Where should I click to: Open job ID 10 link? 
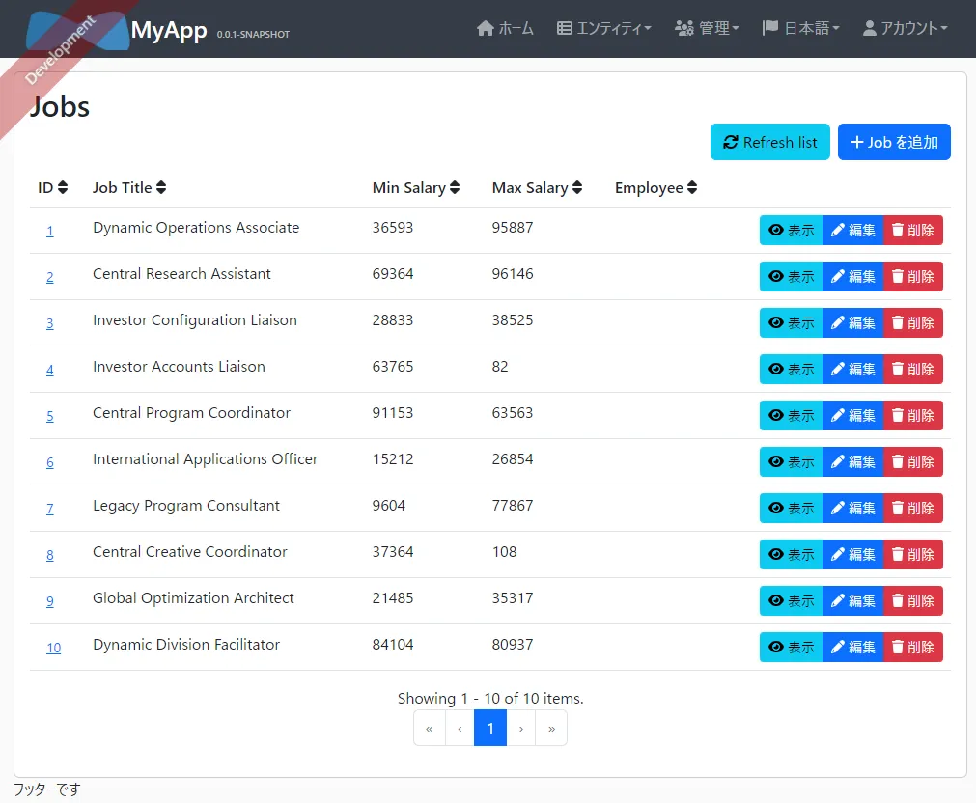(53, 648)
